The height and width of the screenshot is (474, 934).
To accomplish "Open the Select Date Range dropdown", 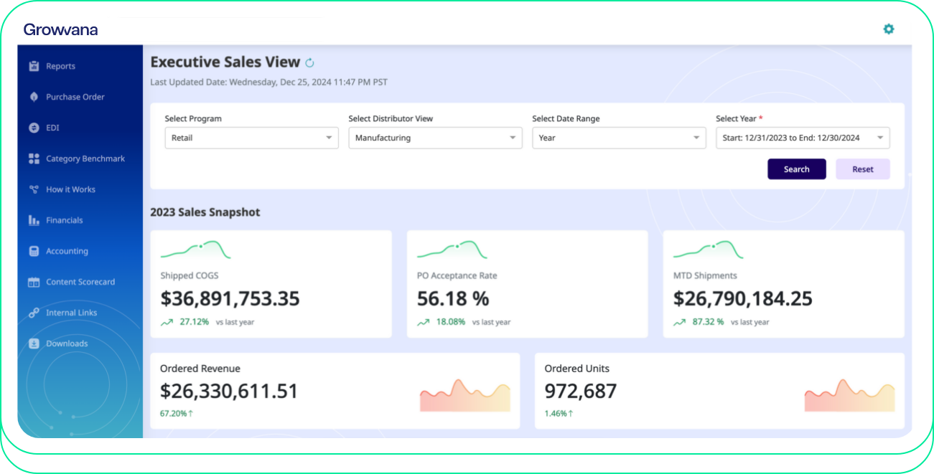I will (x=619, y=138).
